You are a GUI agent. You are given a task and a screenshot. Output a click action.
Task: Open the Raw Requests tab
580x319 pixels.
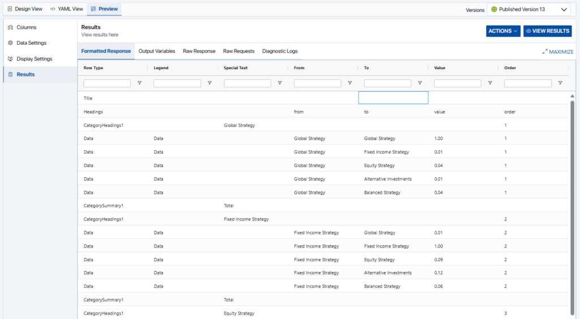(x=238, y=51)
